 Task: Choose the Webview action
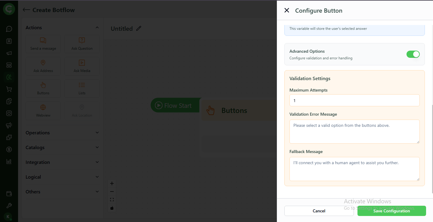click(43, 111)
